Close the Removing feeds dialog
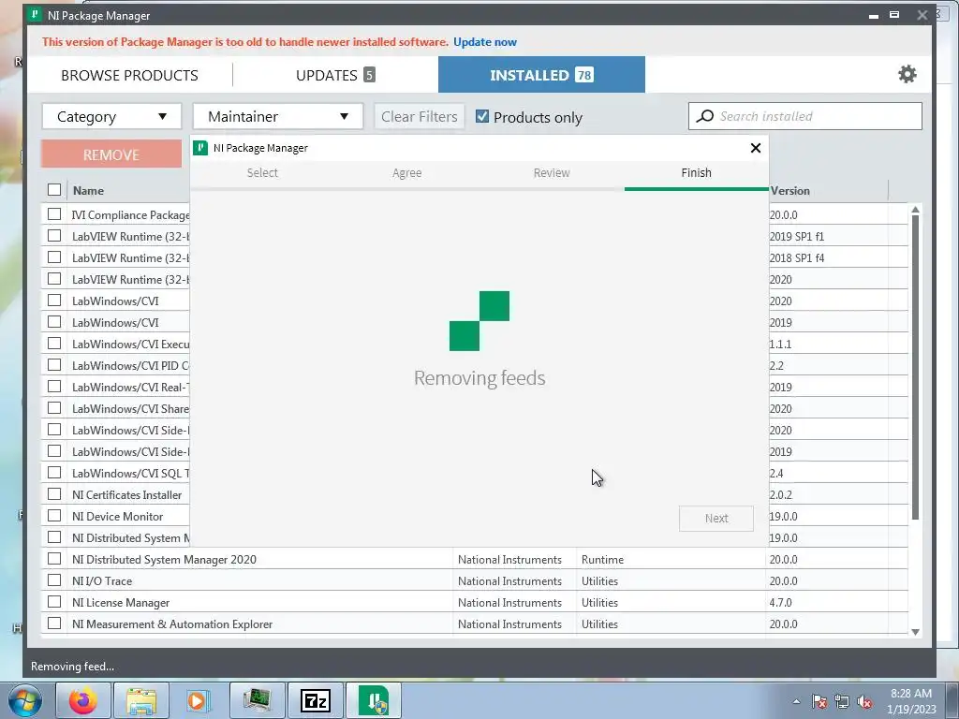Viewport: 959px width, 719px height. (x=756, y=148)
